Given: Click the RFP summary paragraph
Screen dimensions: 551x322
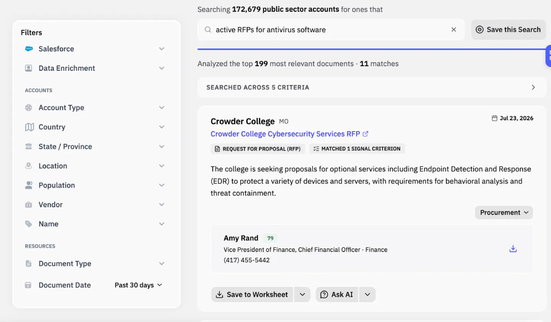Looking at the screenshot, I should pyautogui.click(x=371, y=181).
